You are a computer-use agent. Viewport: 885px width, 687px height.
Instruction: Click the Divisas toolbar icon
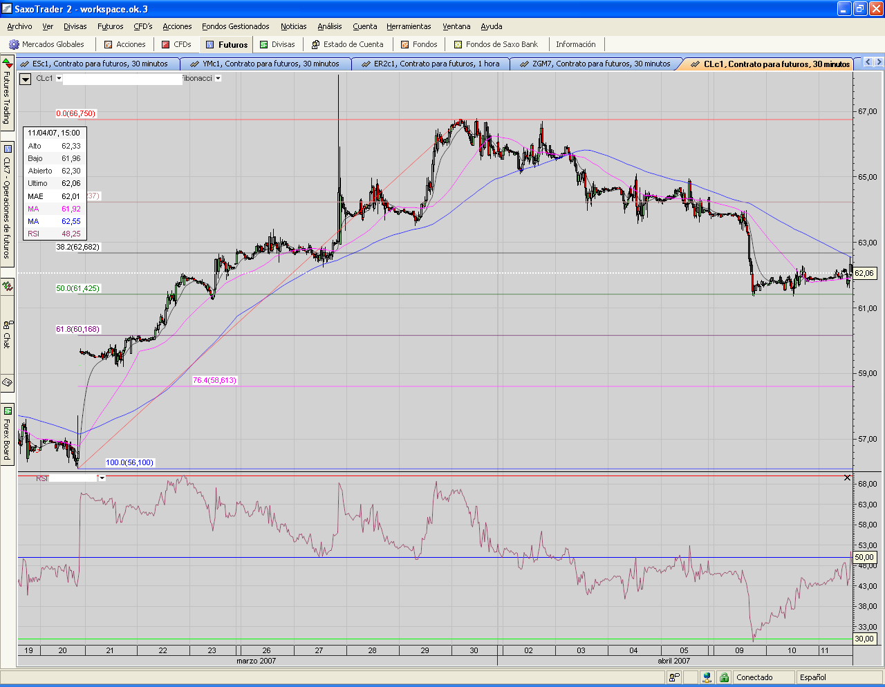pyautogui.click(x=264, y=45)
